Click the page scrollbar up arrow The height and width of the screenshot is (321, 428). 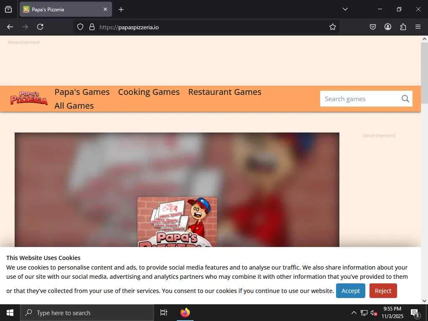tap(424, 39)
